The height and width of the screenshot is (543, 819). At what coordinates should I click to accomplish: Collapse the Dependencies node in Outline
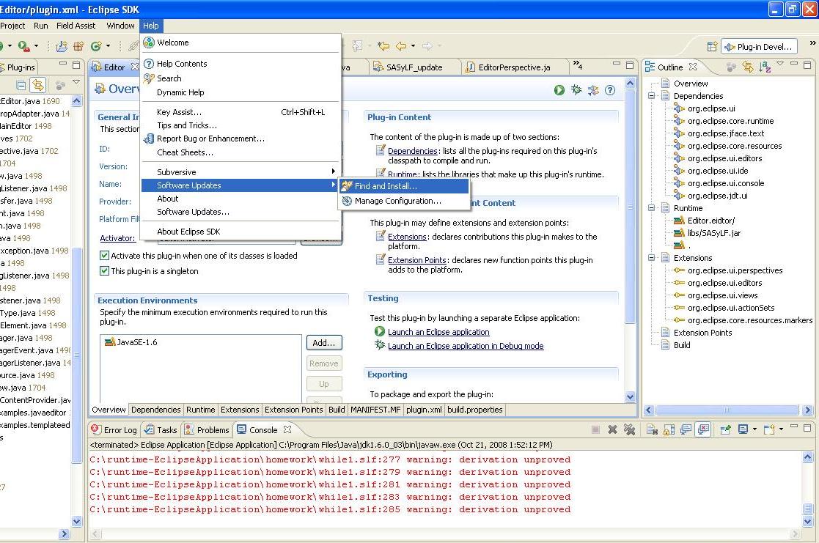[x=652, y=96]
